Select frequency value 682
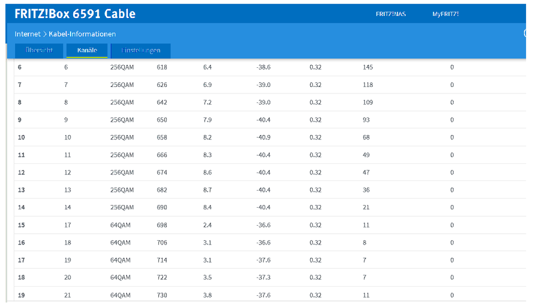This screenshot has height=308, width=534. coord(162,190)
